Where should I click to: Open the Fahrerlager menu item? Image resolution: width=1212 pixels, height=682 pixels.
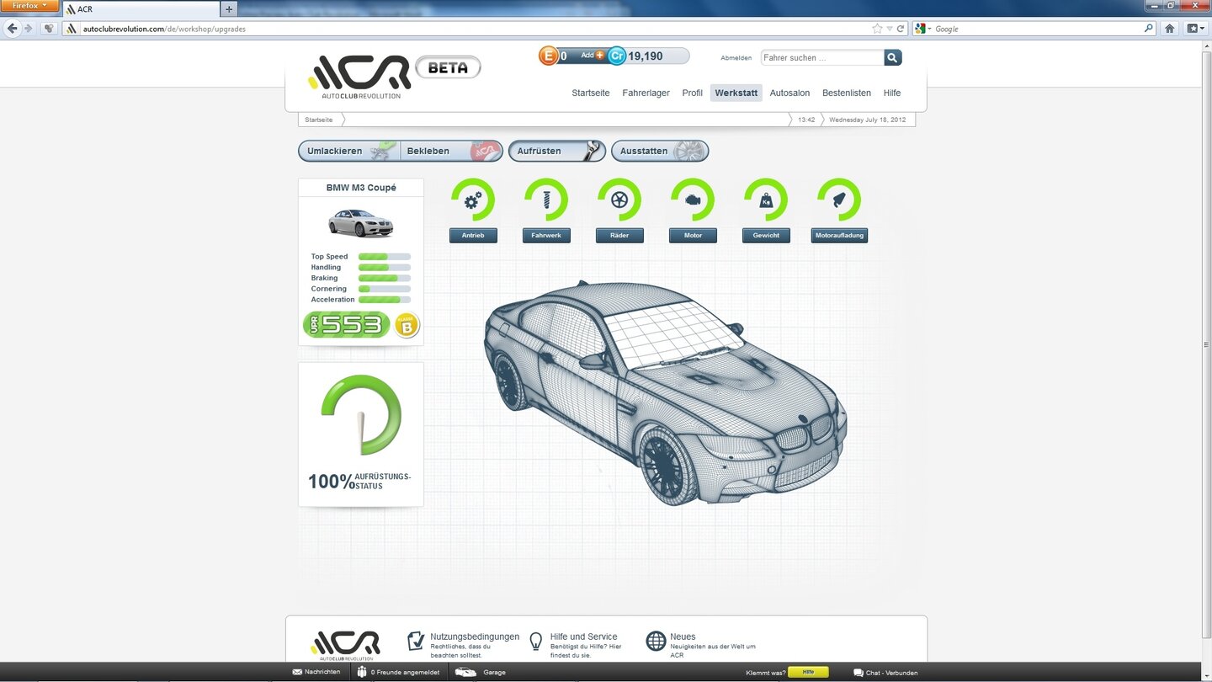(646, 93)
